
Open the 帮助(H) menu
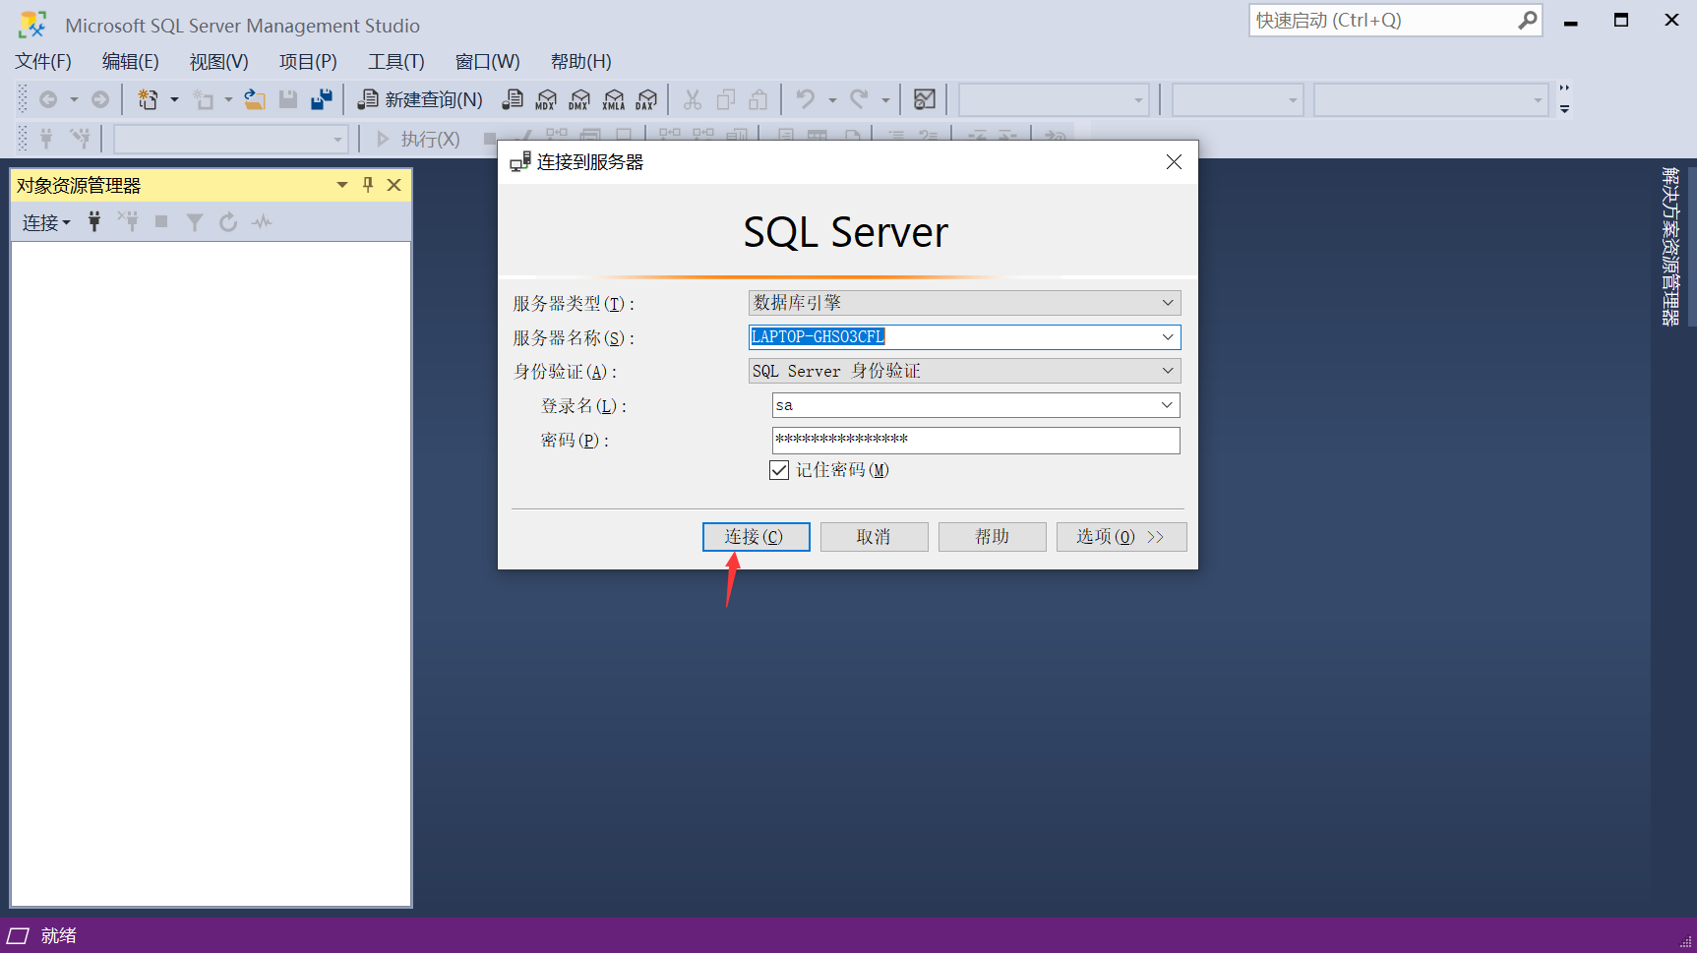pos(580,61)
